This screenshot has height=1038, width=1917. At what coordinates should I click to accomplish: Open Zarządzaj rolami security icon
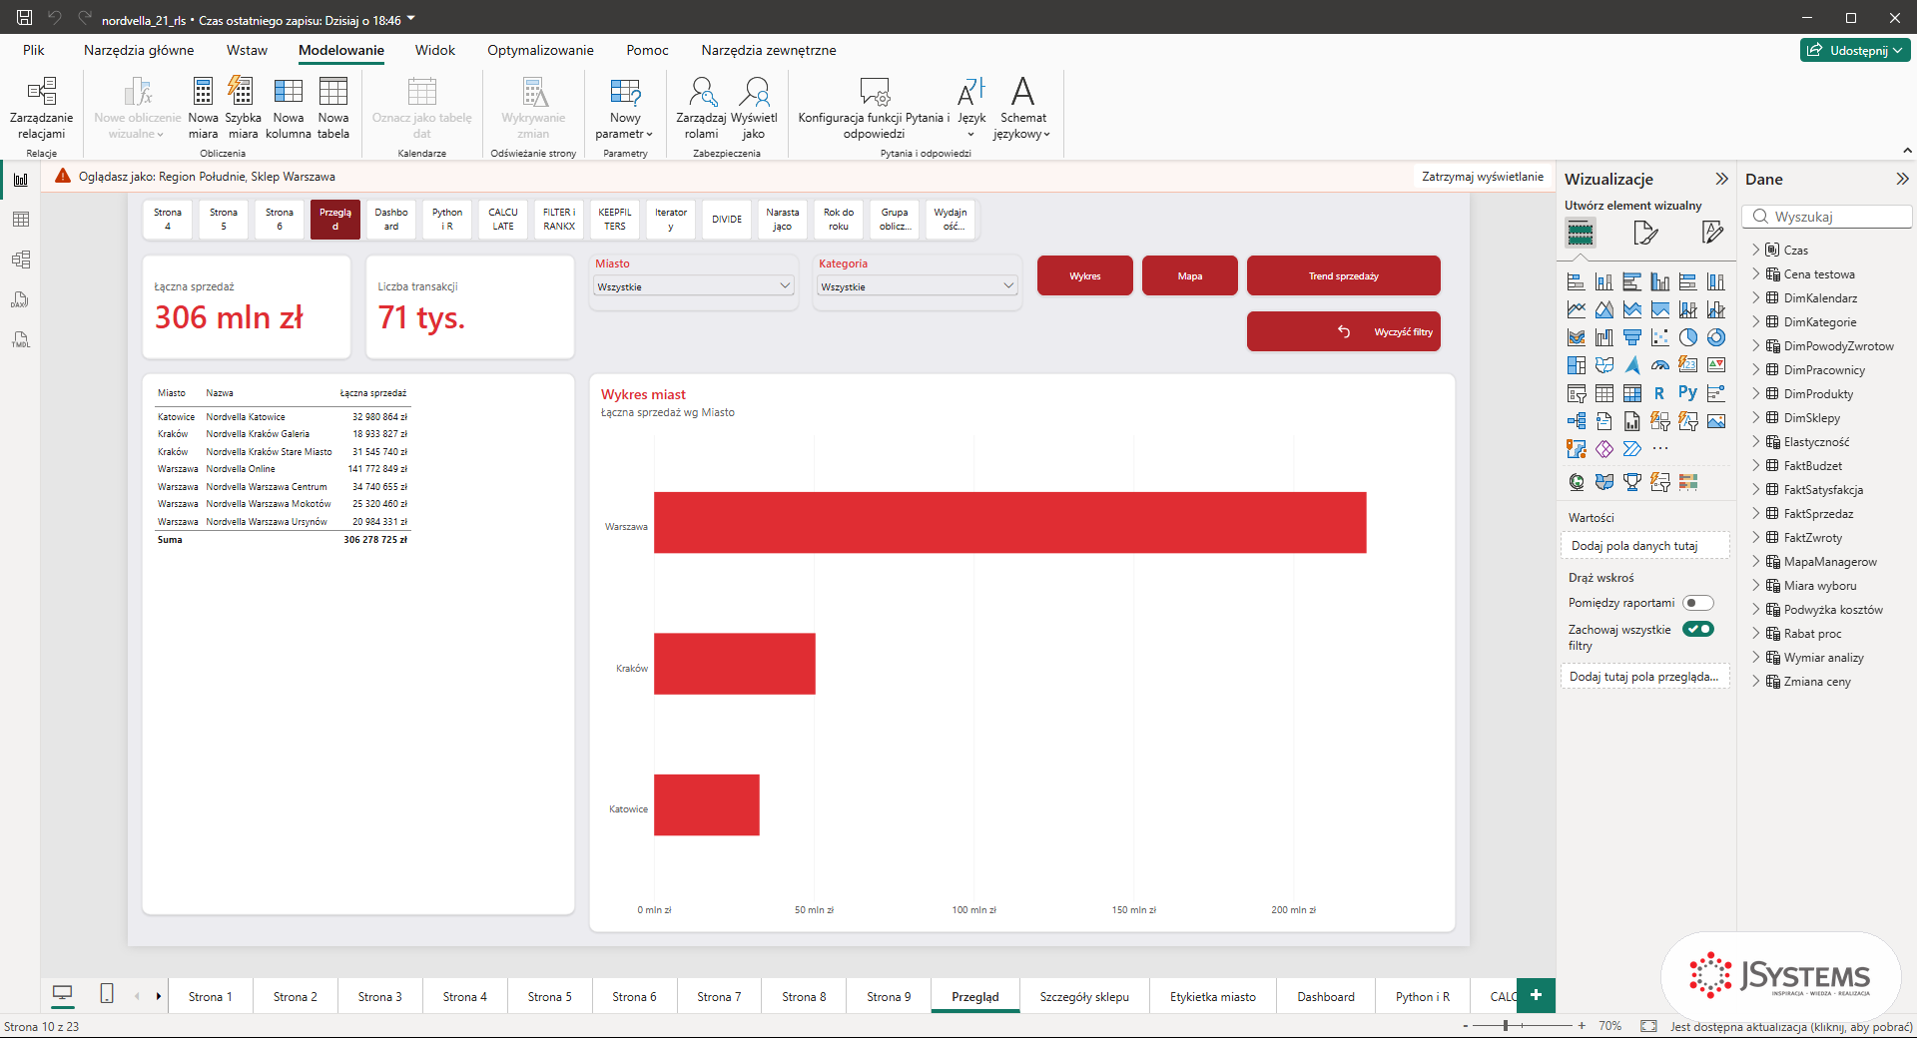click(701, 108)
